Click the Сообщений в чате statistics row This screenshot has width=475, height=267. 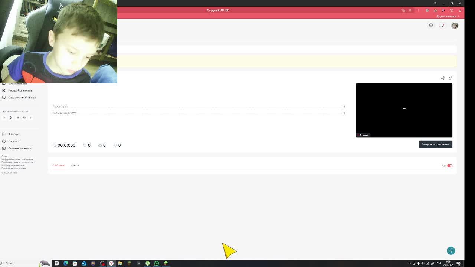click(x=199, y=113)
